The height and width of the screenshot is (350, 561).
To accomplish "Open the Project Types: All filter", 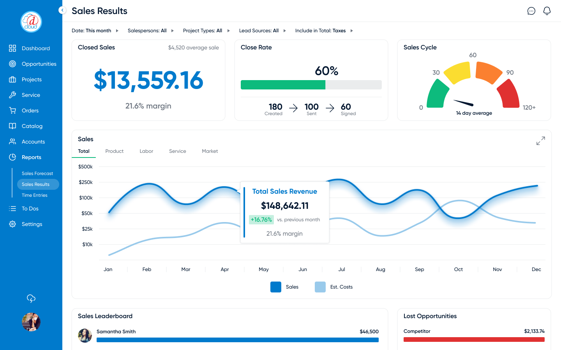I will coord(206,31).
